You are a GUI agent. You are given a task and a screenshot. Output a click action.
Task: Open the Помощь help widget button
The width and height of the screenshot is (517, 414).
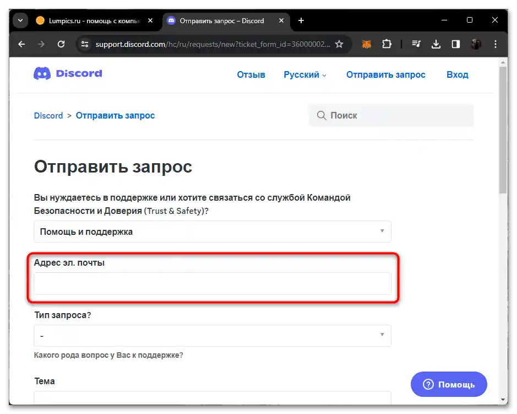point(448,384)
